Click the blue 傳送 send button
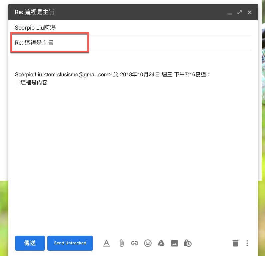Viewport: 265px width, 256px height. pos(30,243)
